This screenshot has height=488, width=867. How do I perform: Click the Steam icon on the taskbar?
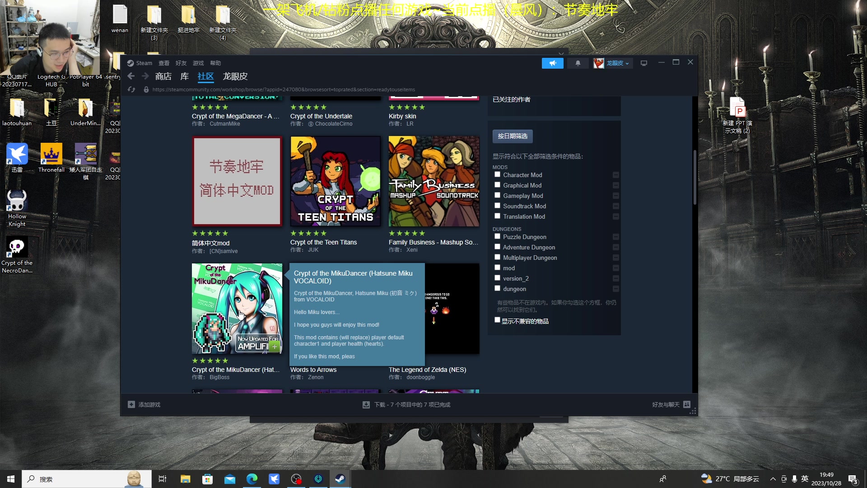point(340,479)
